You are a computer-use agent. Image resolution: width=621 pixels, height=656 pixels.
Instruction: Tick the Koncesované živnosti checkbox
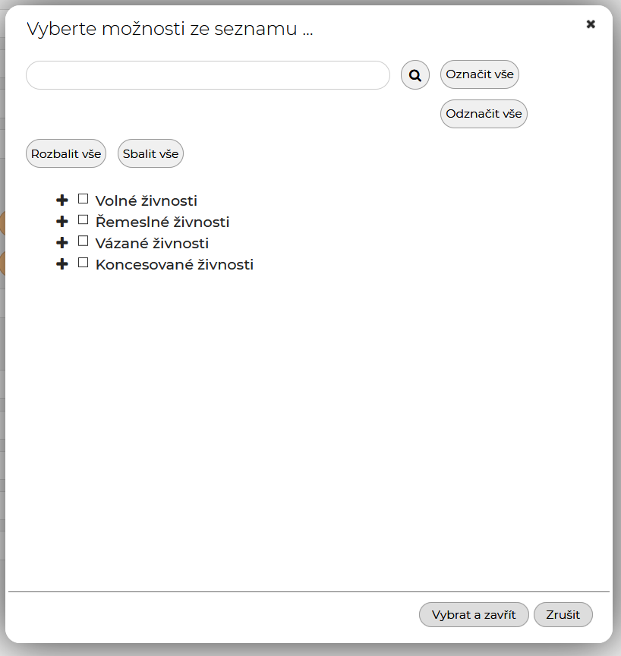pos(84,263)
